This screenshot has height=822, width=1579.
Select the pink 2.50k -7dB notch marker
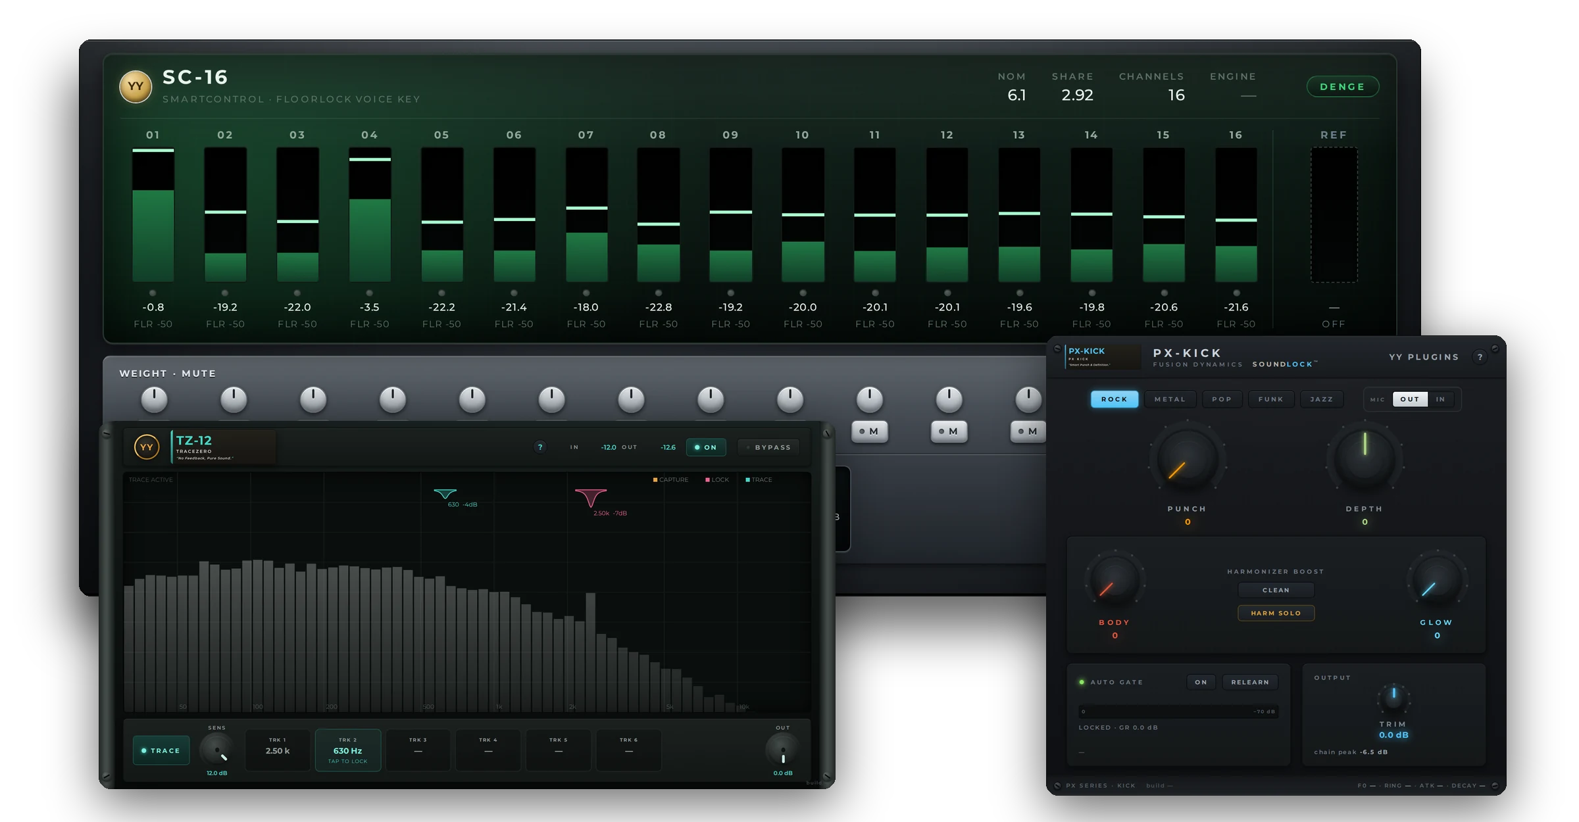tap(591, 498)
